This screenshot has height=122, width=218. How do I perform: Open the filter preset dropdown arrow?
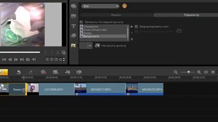90,46
